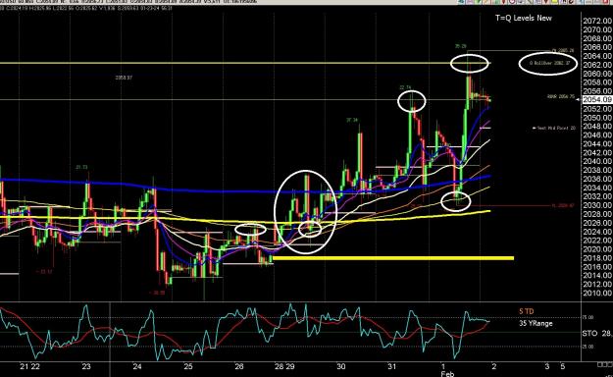Click the "5 TD" indicator label
The width and height of the screenshot is (613, 377).
tap(527, 311)
